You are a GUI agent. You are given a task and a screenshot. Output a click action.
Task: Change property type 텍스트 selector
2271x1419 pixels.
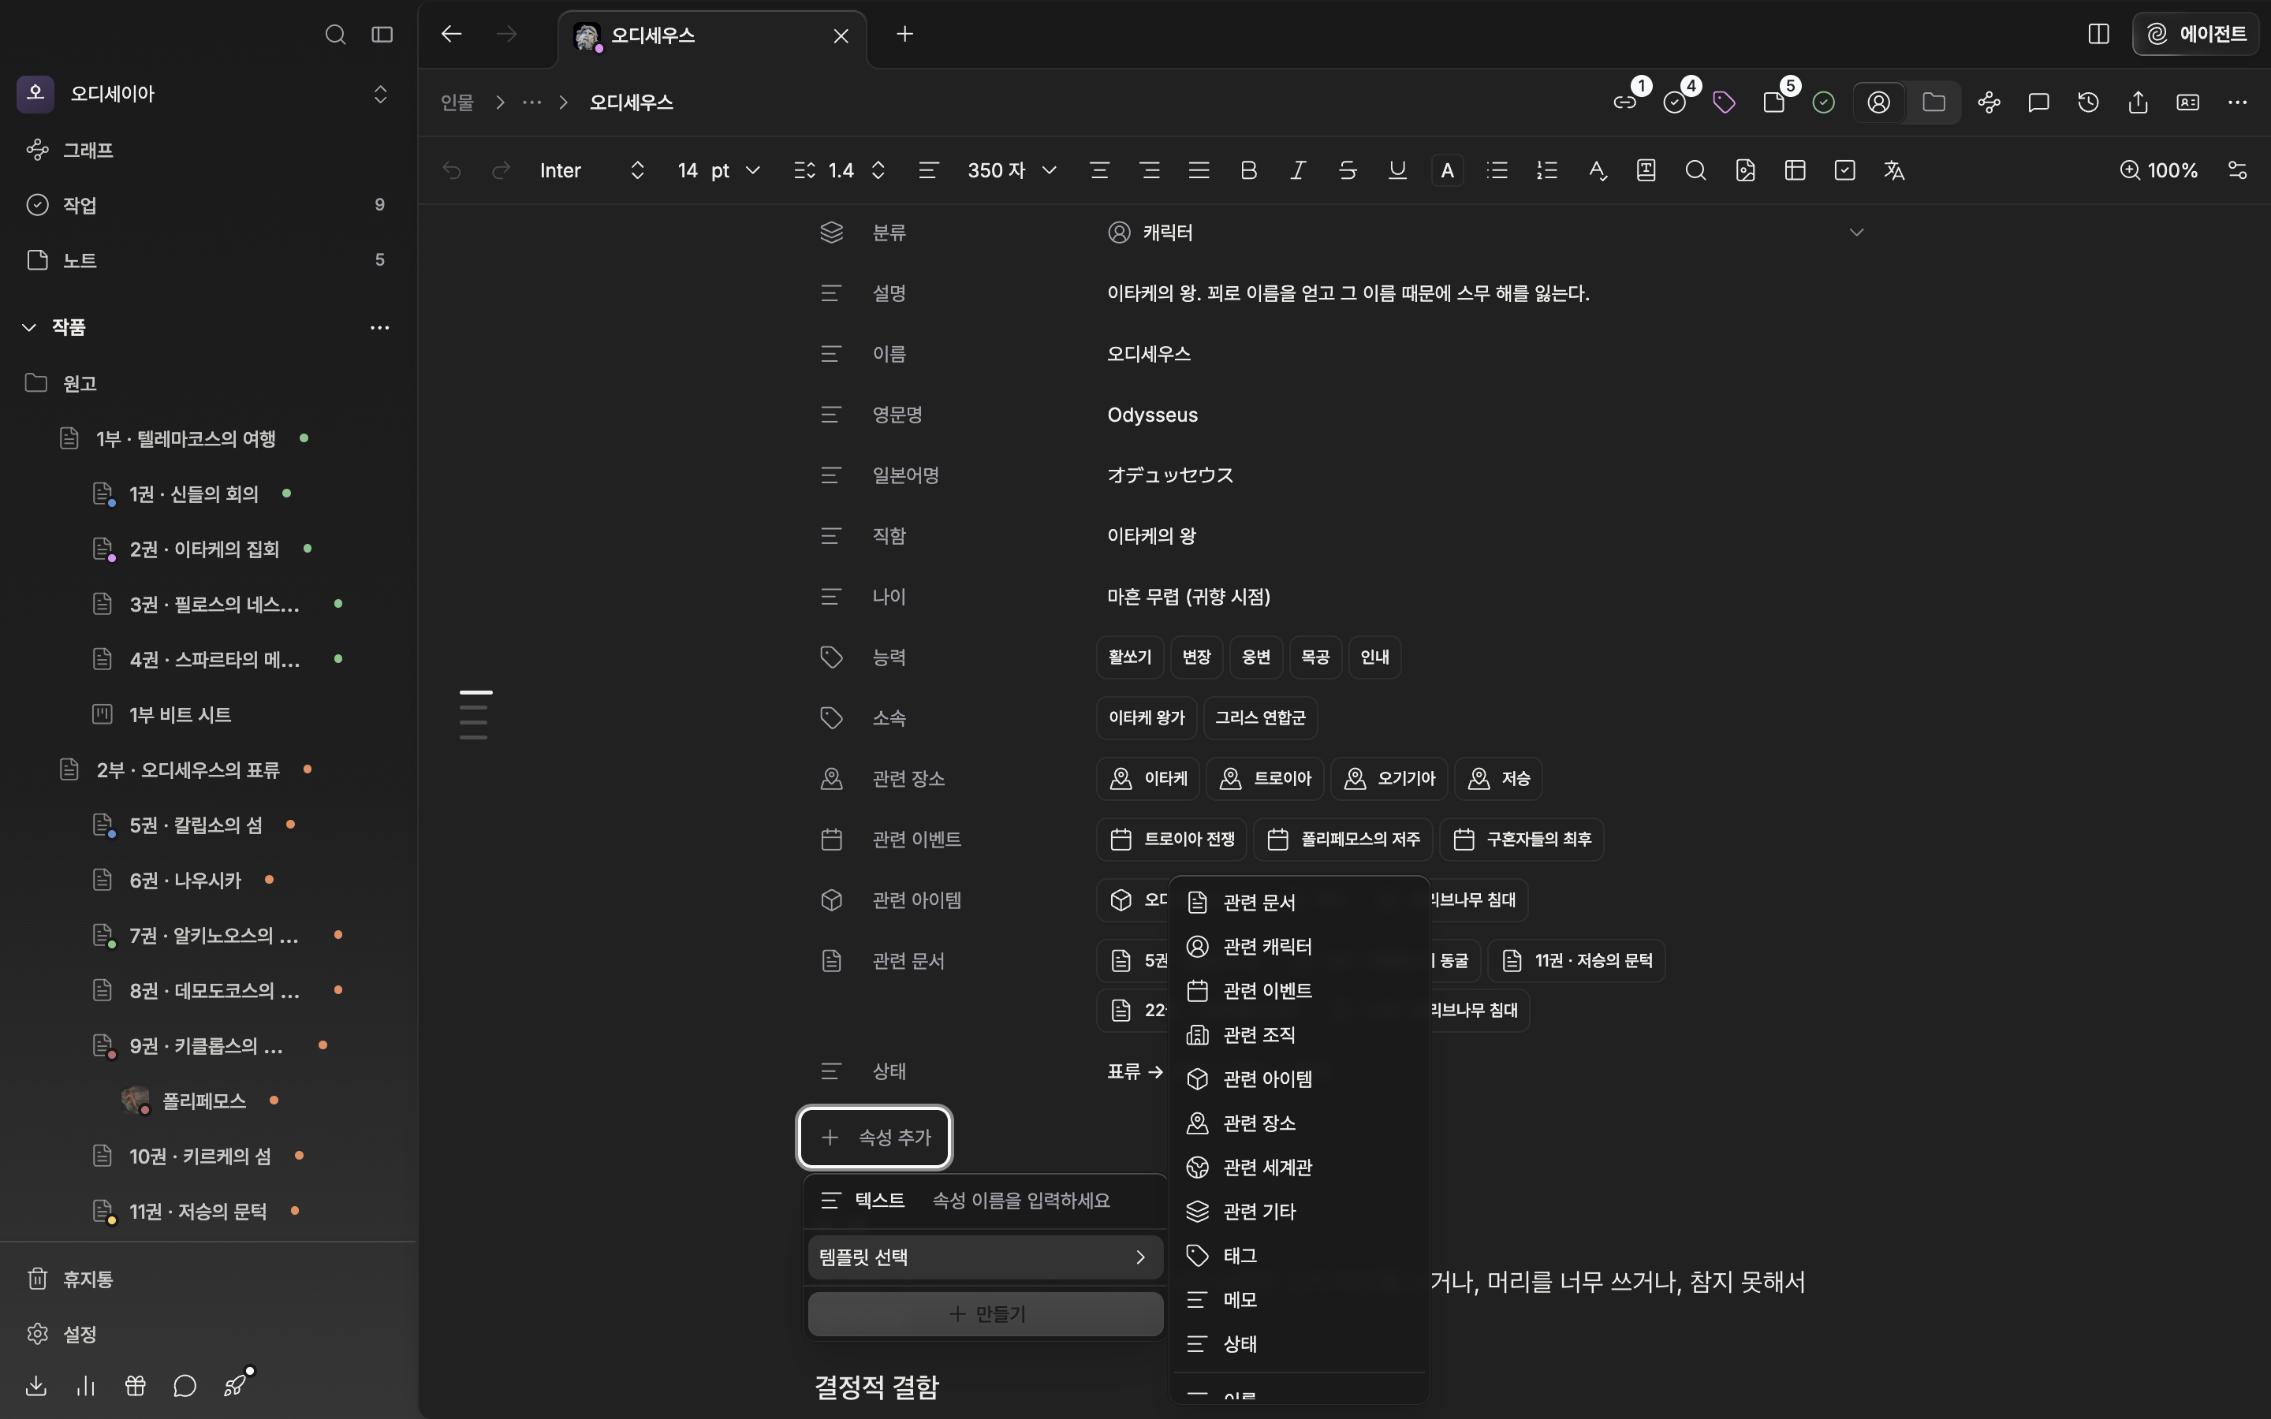pos(863,1201)
